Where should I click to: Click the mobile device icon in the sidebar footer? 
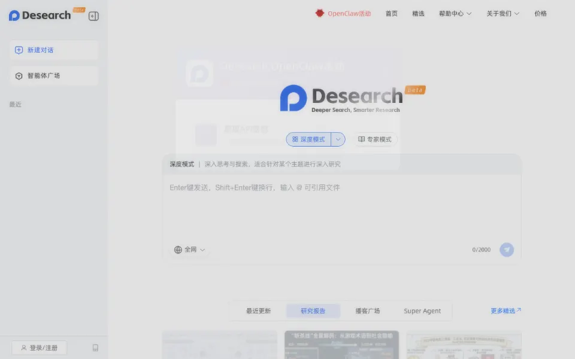[x=95, y=348]
